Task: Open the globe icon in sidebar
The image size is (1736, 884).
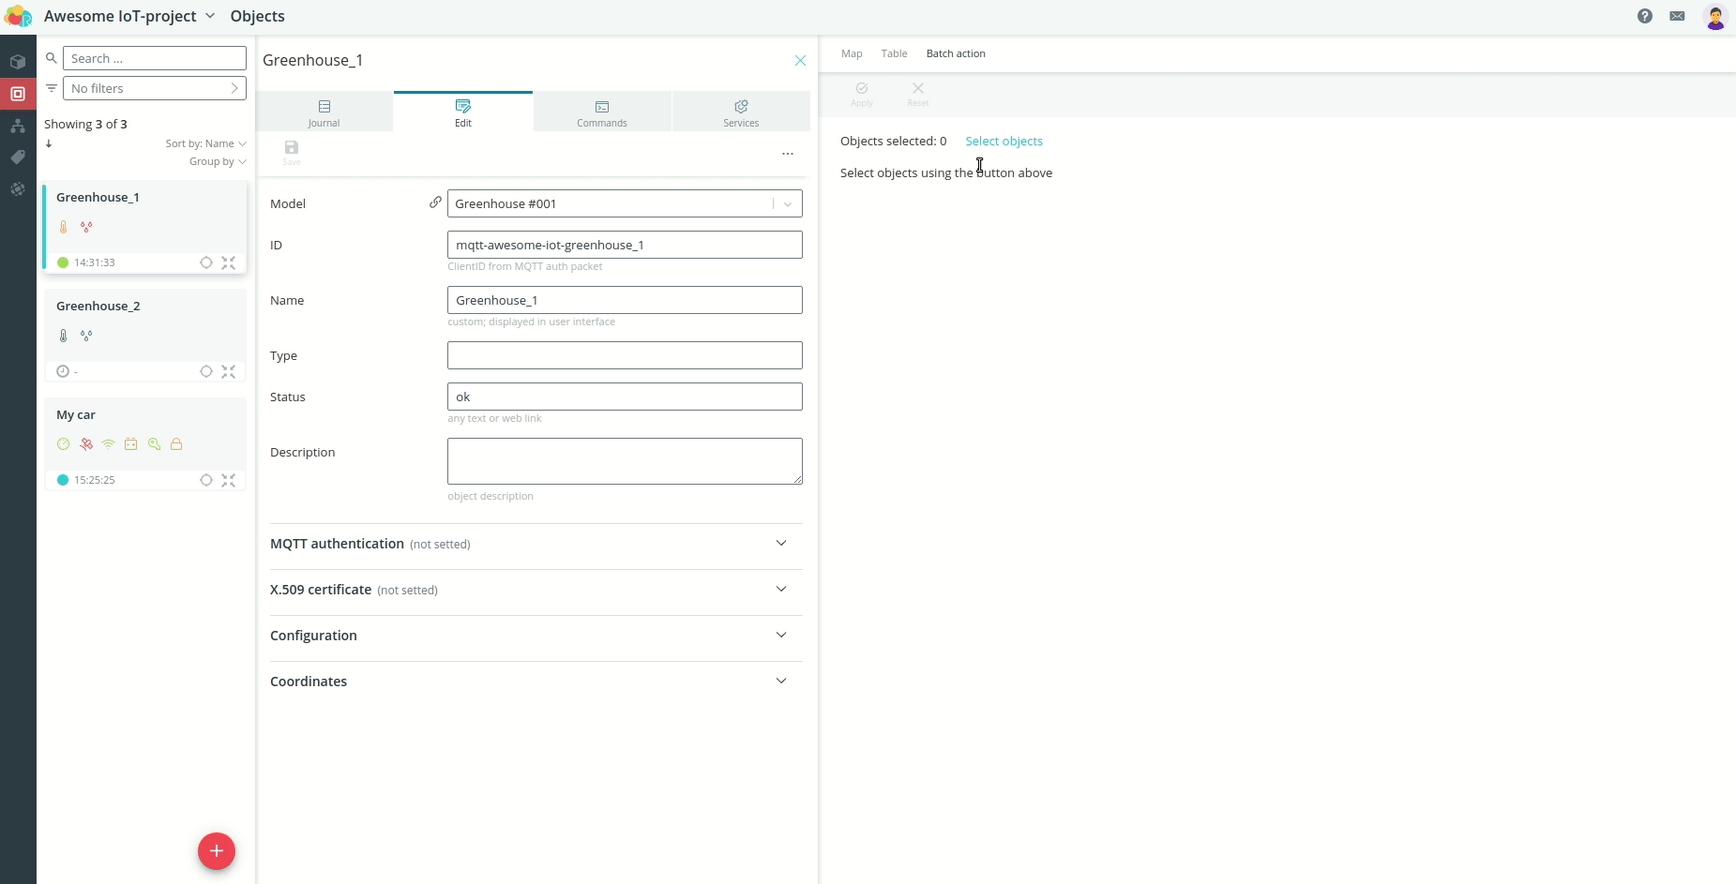Action: click(x=18, y=189)
